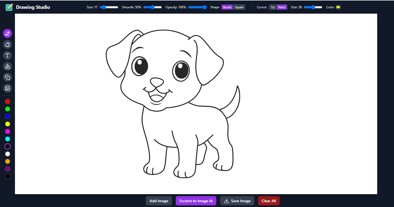Screen dimensions: 394x207
Task: Select the pen drawing tool
Action: [x=7, y=33]
